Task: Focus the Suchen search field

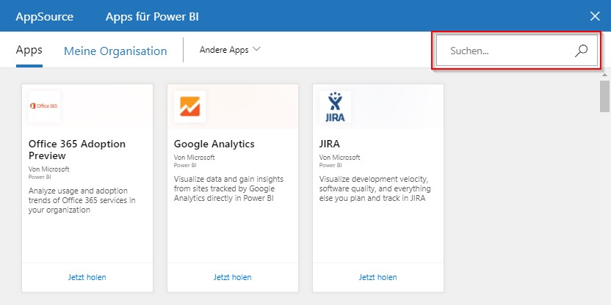Action: pos(517,51)
